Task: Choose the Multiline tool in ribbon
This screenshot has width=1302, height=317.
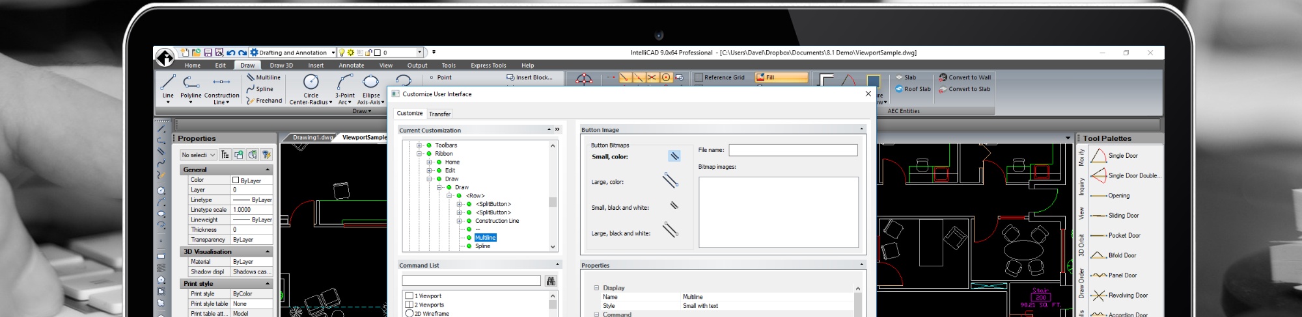Action: [264, 77]
